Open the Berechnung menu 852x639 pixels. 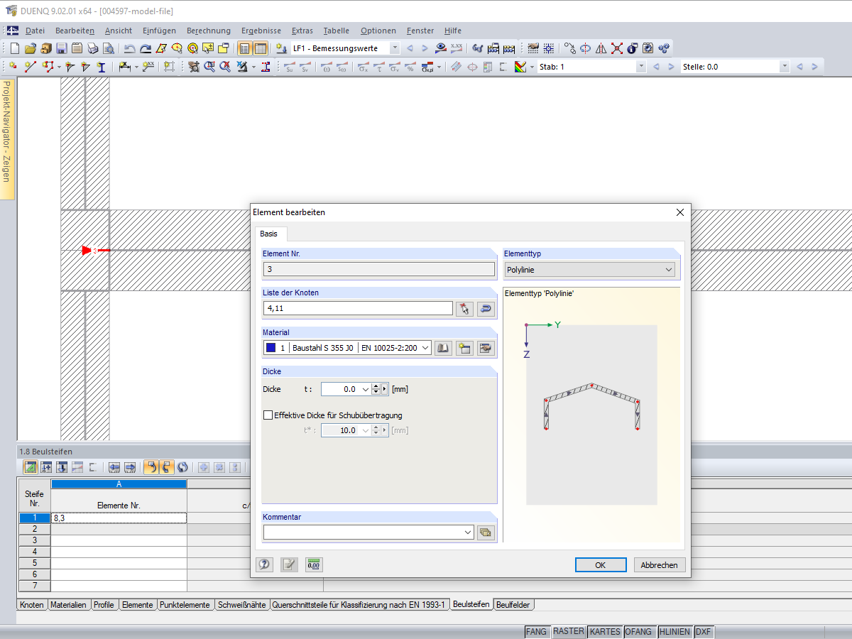[209, 31]
